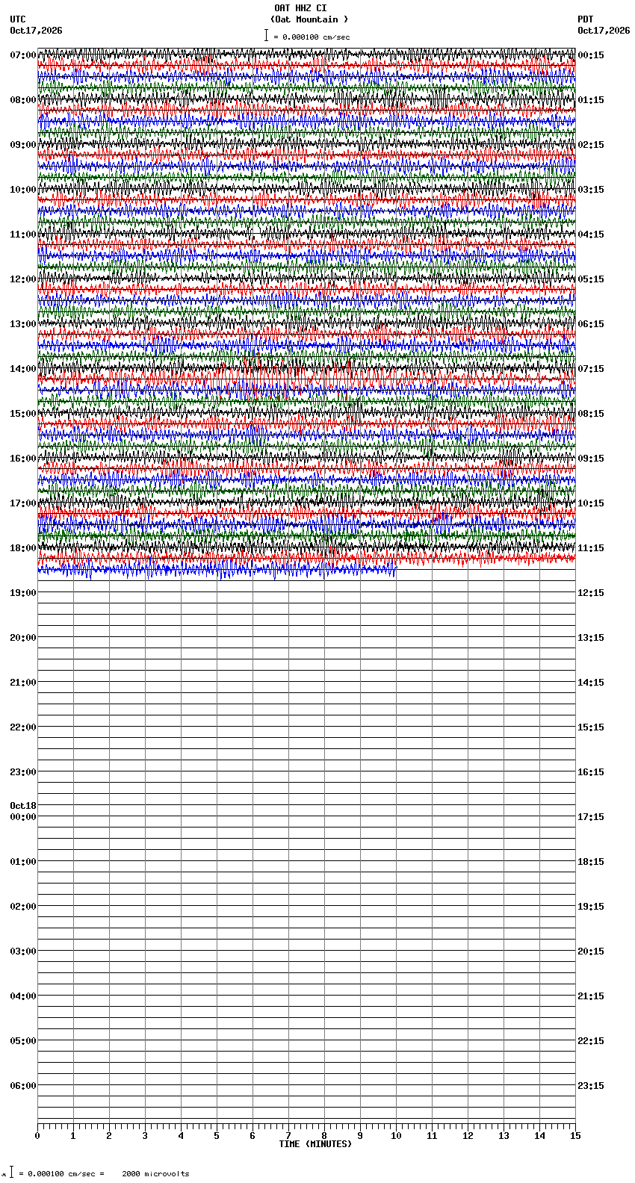Click the '14:15' PDT time label
The height and width of the screenshot is (1183, 635).
pos(591,683)
